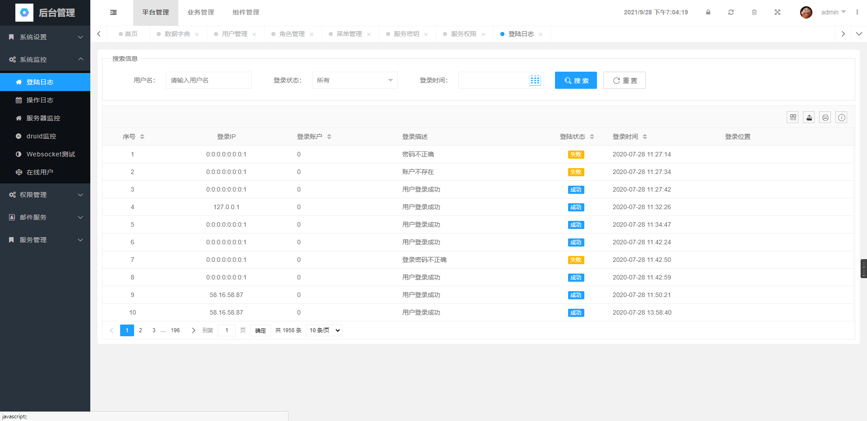Go to page 2
This screenshot has width=867, height=421.
point(140,330)
